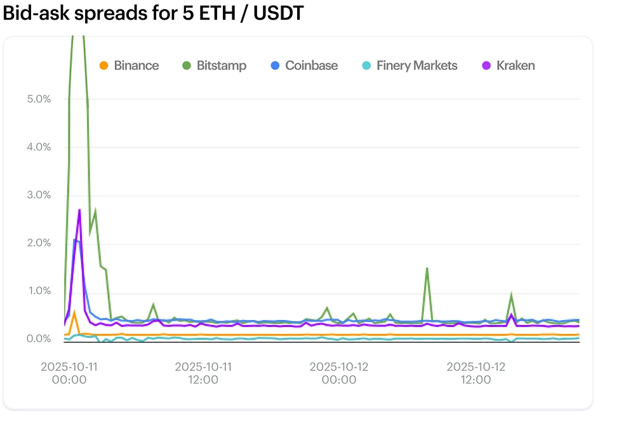
Task: Click the blue Coinbase legend dot
Action: [x=275, y=65]
